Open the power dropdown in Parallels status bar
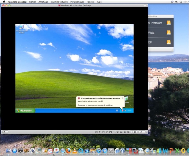The height and width of the screenshot is (156, 189). point(5,132)
